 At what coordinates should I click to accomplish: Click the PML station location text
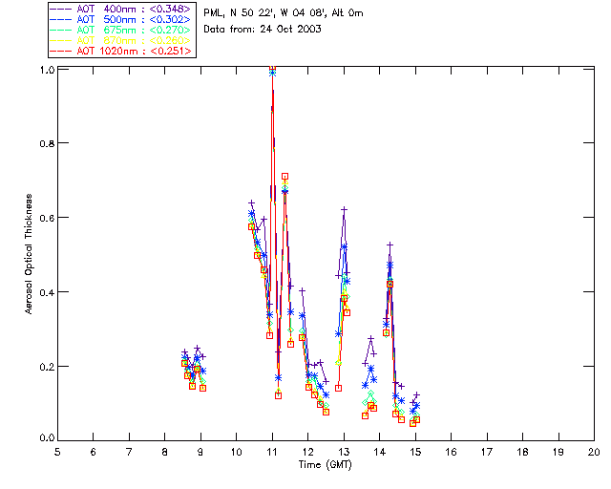(284, 13)
